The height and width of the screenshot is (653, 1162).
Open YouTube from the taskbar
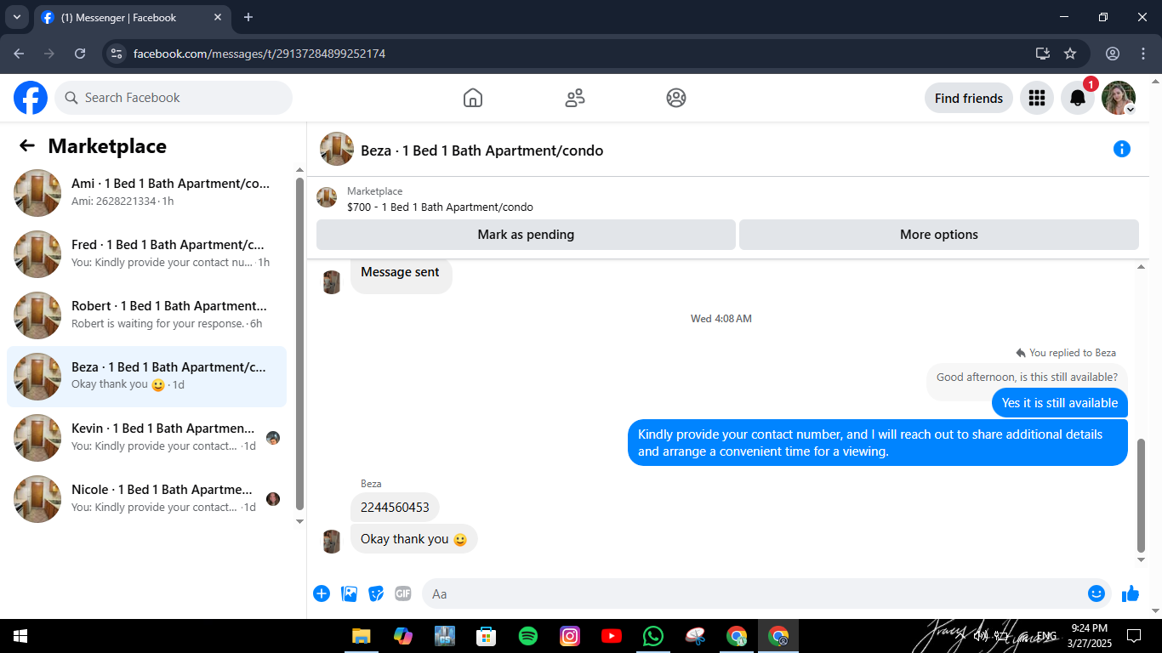click(612, 636)
